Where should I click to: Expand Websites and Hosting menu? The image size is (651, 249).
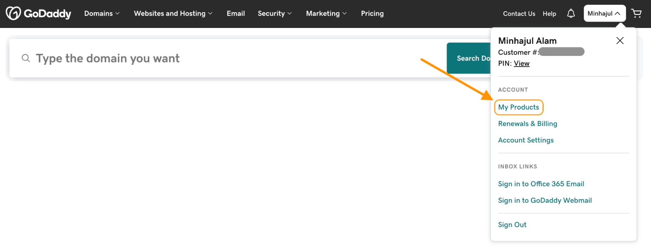click(x=173, y=13)
